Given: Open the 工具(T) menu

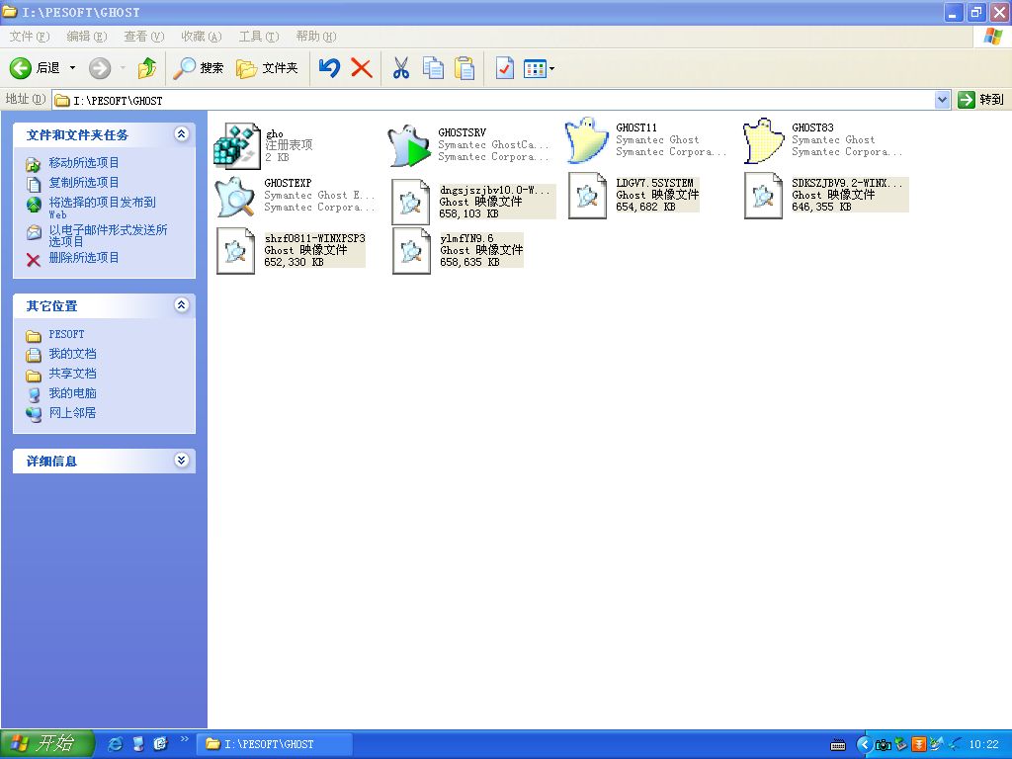Looking at the screenshot, I should 259,37.
